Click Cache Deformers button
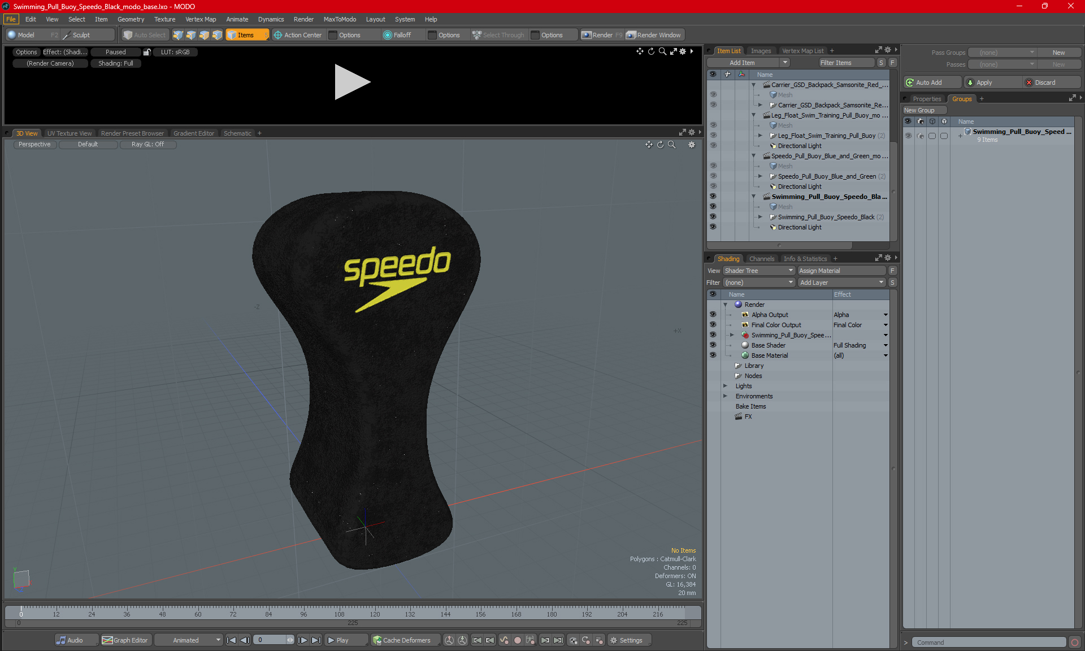 [405, 640]
